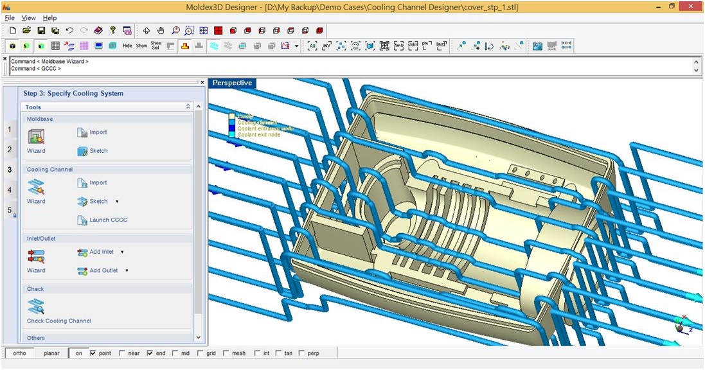Click the Undo toolbar icon
The width and height of the screenshot is (705, 370).
[x=70, y=30]
